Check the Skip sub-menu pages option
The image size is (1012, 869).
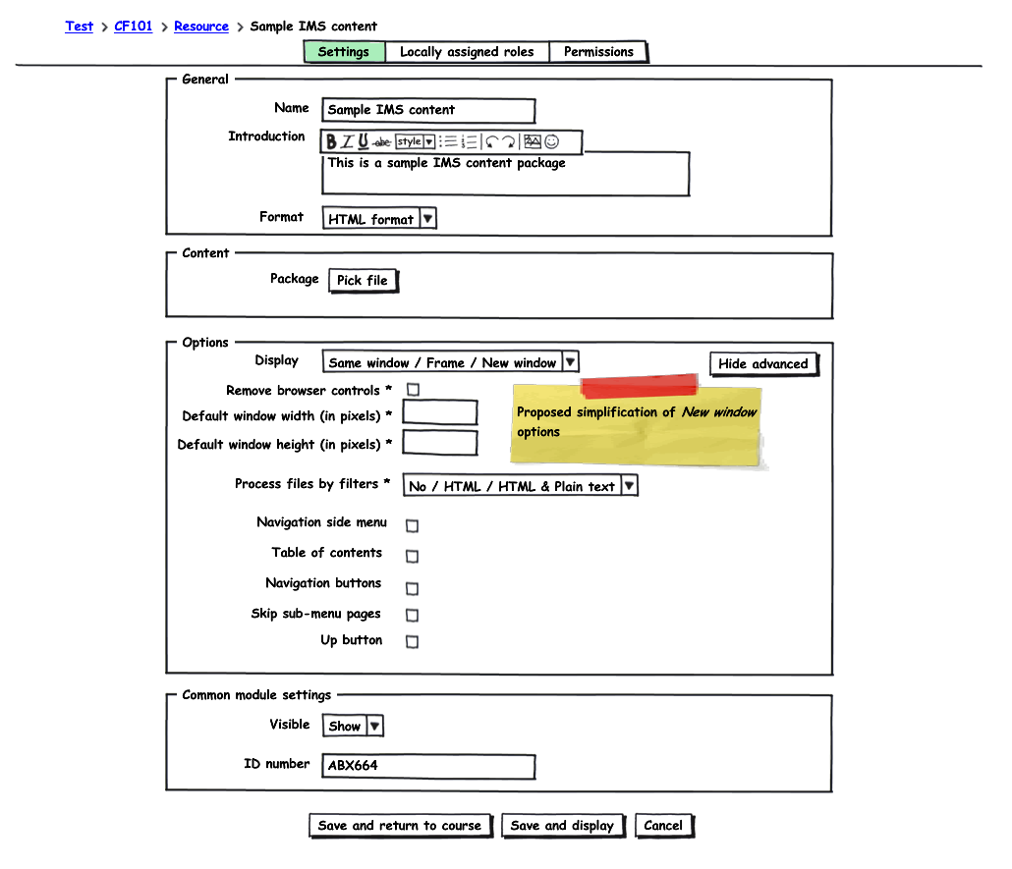coord(413,615)
